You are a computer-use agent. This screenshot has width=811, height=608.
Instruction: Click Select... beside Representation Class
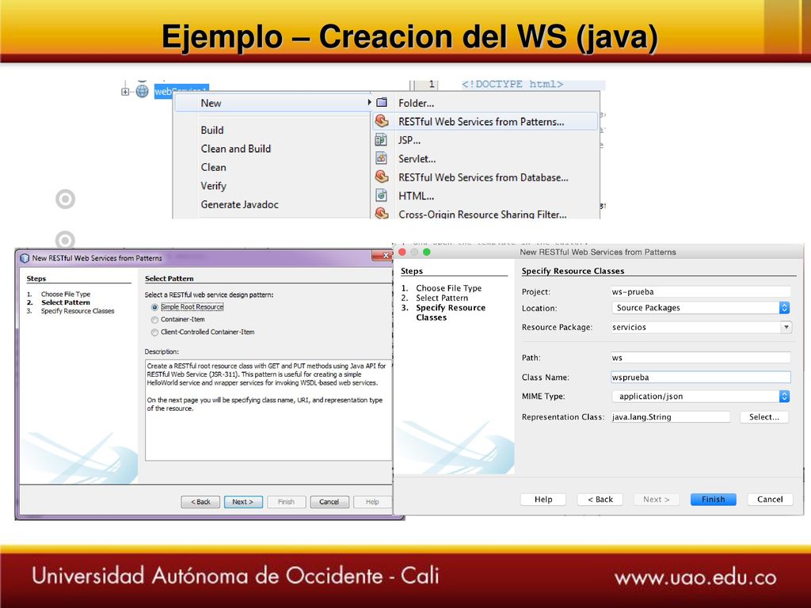(x=764, y=416)
